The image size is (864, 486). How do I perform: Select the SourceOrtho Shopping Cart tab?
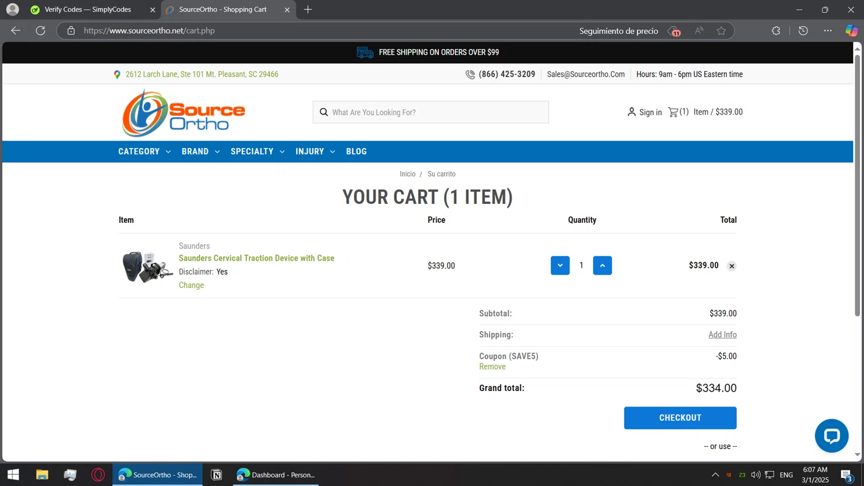(222, 10)
